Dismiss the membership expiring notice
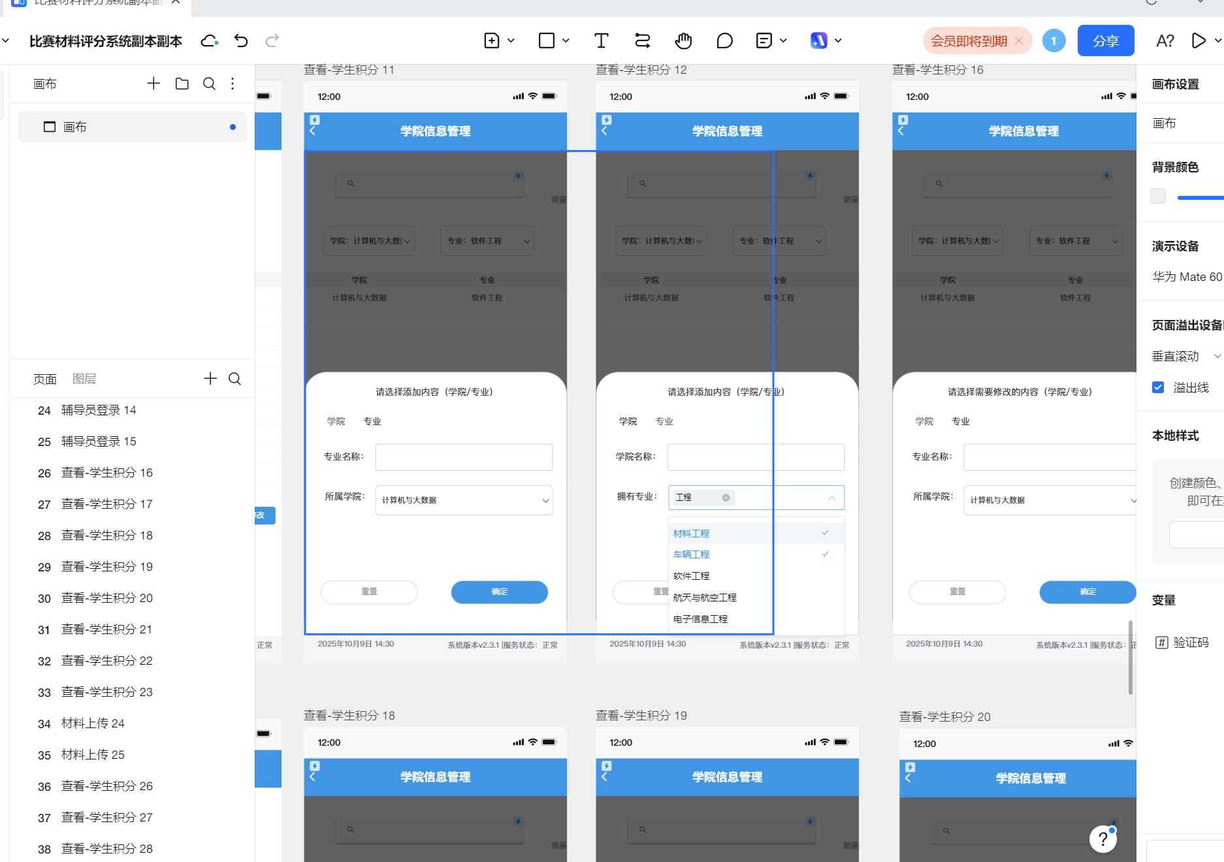Viewport: 1224px width, 862px height. (x=1019, y=41)
